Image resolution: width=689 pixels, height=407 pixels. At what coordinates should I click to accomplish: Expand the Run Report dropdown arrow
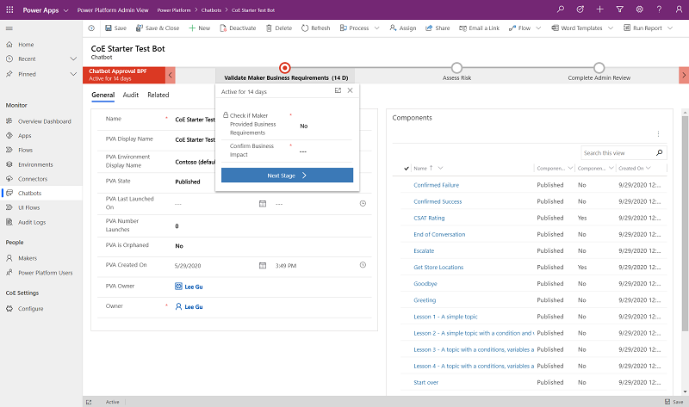coord(670,28)
